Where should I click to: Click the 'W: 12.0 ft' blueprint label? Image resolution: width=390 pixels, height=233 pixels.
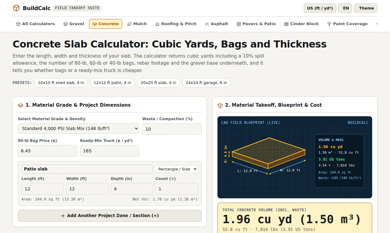[x=290, y=170]
